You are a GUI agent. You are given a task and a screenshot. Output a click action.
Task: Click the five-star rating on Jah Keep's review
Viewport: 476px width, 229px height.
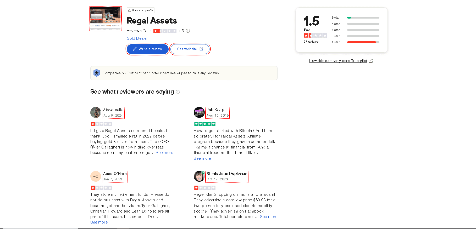pos(205,124)
